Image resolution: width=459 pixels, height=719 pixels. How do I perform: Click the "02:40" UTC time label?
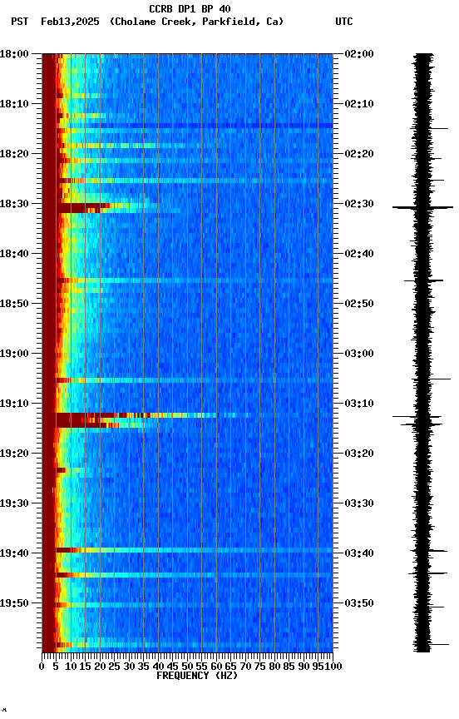[359, 254]
